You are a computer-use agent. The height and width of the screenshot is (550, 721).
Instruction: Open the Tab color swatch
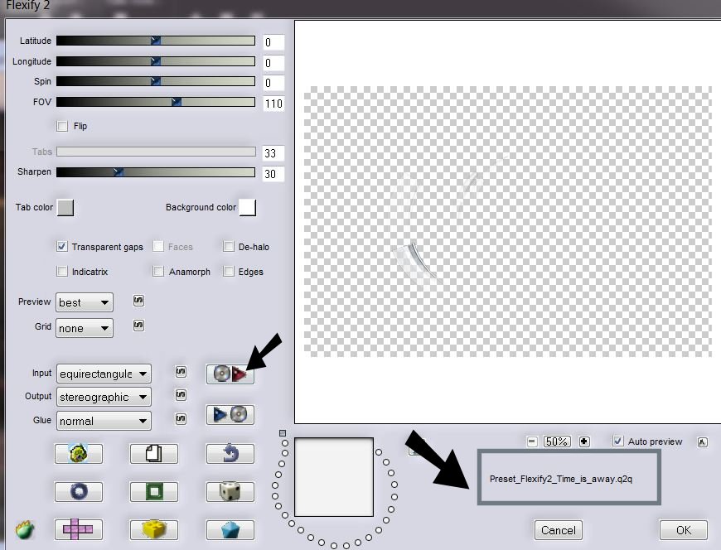coord(65,207)
